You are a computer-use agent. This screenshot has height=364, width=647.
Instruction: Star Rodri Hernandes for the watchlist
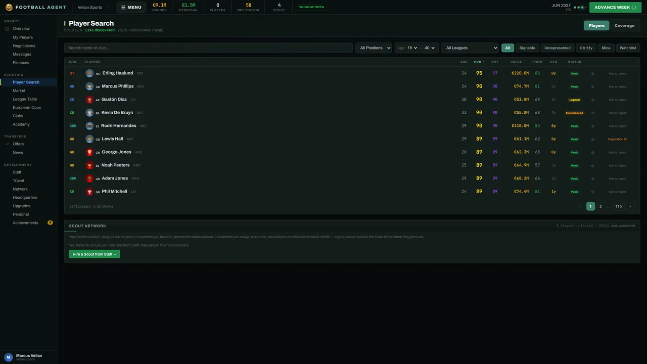coord(593,126)
